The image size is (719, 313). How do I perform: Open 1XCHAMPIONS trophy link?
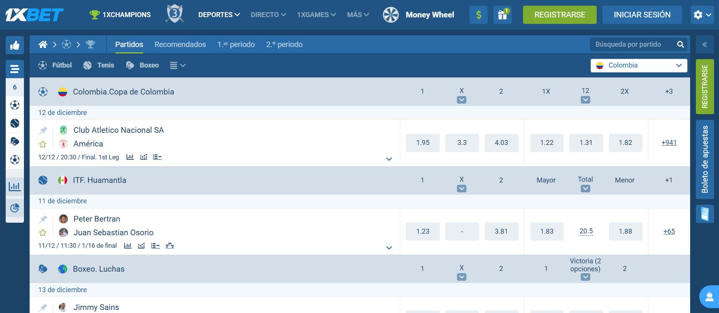click(x=120, y=15)
